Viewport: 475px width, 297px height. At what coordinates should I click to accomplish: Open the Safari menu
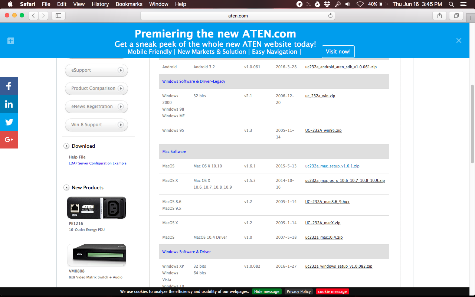pyautogui.click(x=27, y=4)
